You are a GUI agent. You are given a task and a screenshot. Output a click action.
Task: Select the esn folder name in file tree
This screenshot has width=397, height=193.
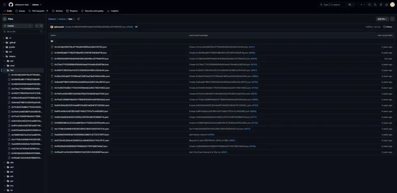12,167
